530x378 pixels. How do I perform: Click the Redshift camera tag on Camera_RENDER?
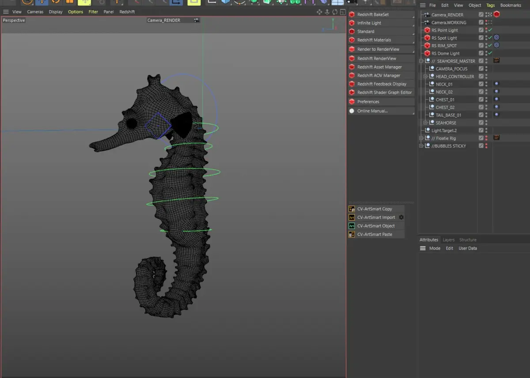496,15
